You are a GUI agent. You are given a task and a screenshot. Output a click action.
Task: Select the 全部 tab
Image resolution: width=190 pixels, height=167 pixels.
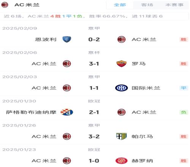pos(120,5)
